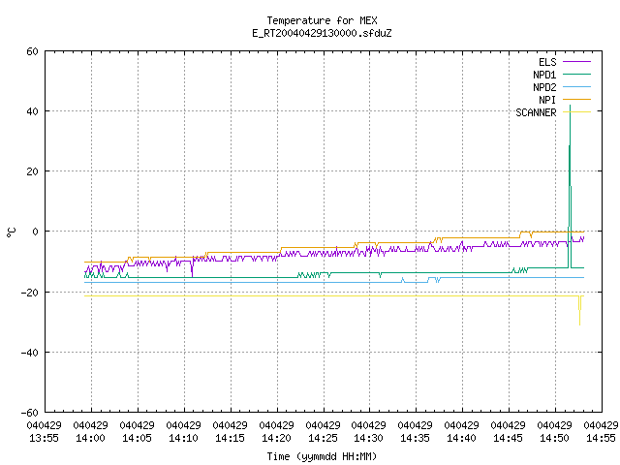Screen dimensions: 620x465
Task: Click y-axis label -20
Action: point(30,293)
